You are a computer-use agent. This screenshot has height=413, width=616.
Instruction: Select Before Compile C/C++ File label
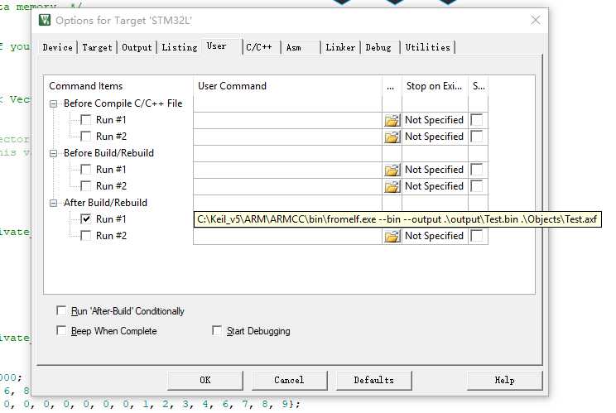123,103
